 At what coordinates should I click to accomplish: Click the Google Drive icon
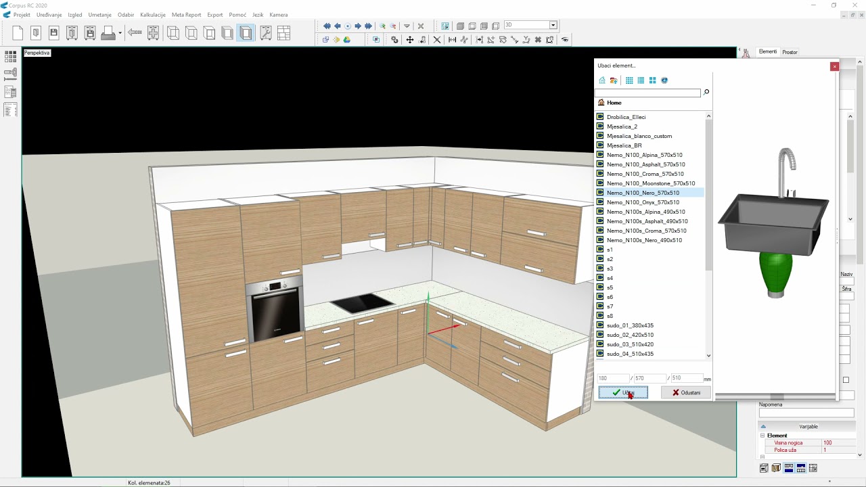coord(347,40)
